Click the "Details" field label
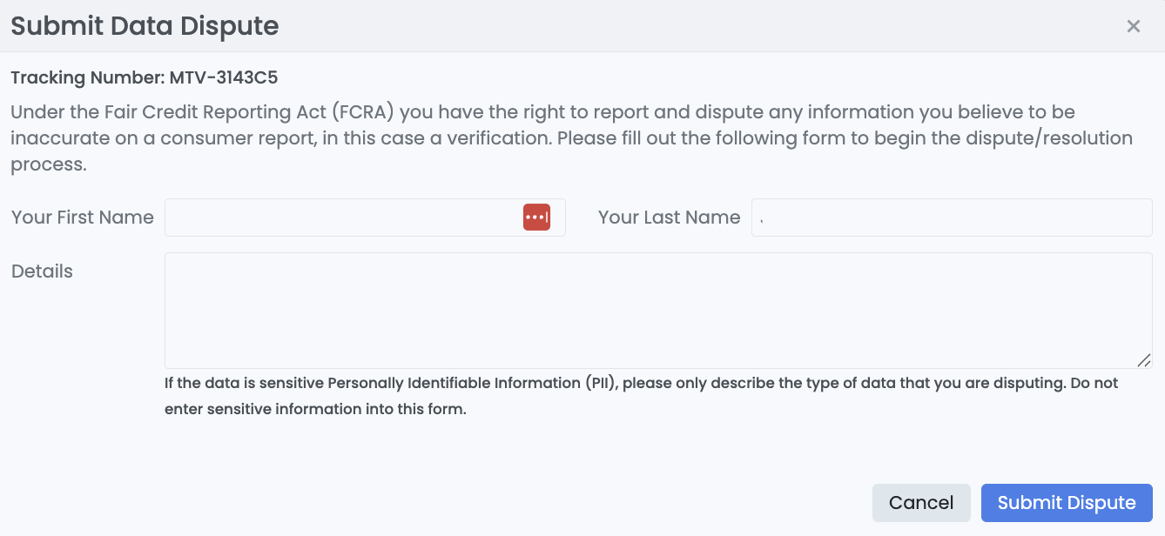The image size is (1165, 536). 42,271
